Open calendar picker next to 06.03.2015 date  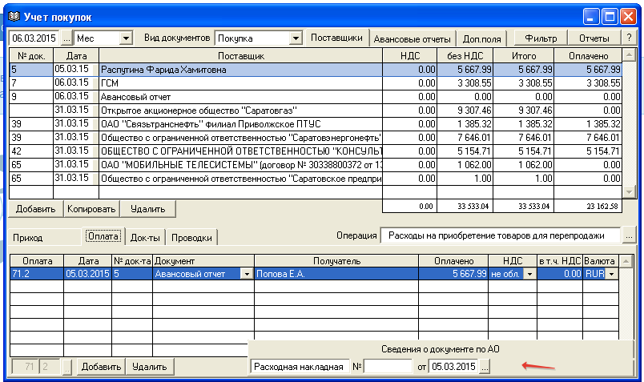pyautogui.click(x=66, y=38)
